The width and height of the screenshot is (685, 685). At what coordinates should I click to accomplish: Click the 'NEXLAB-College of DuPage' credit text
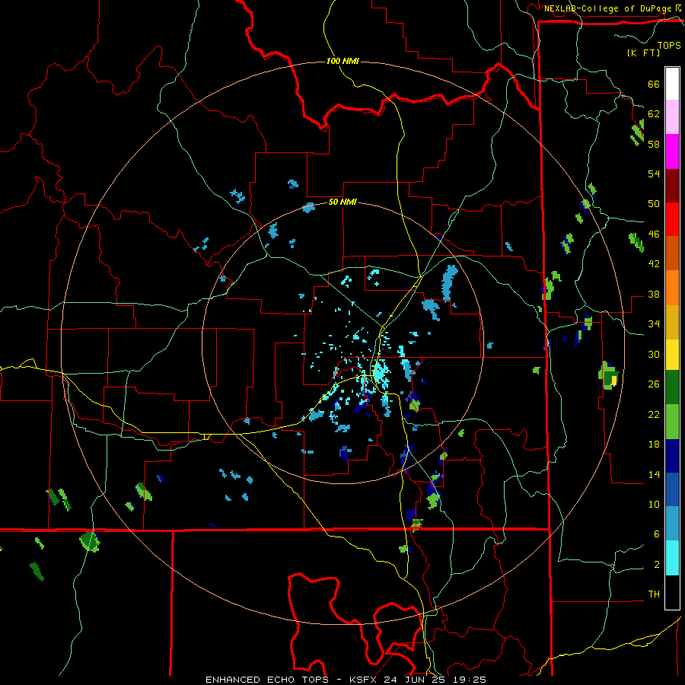[608, 8]
